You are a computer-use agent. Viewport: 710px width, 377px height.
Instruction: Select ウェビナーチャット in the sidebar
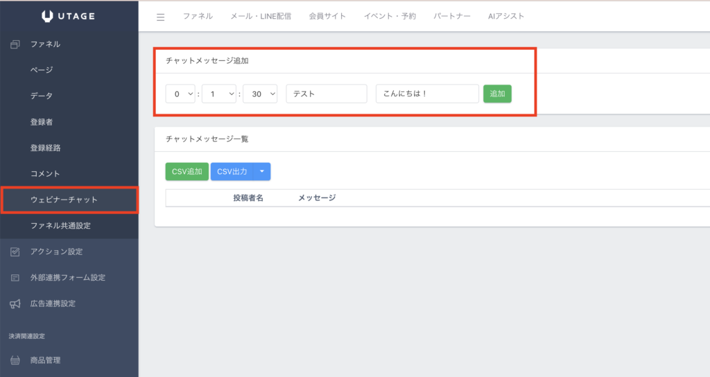point(69,200)
